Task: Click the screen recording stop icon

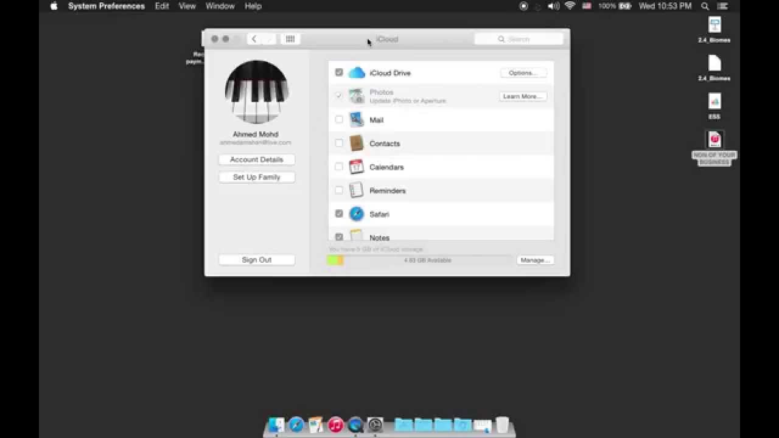Action: (x=524, y=6)
